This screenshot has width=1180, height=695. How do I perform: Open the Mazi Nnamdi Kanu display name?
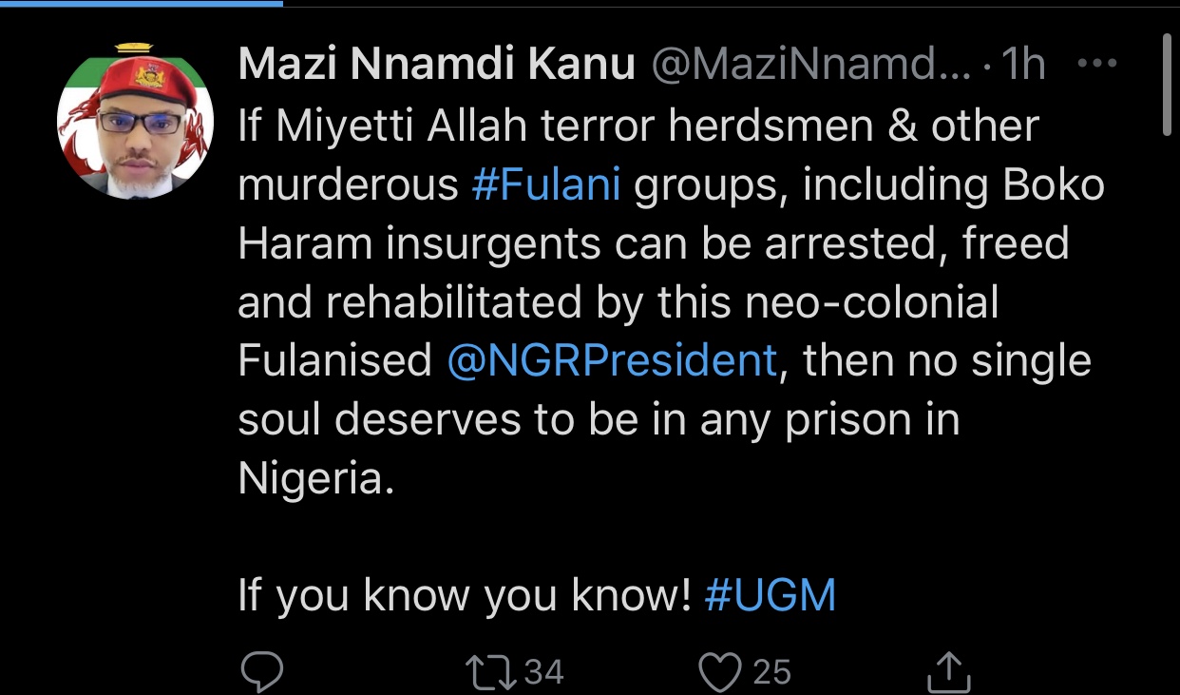point(436,65)
